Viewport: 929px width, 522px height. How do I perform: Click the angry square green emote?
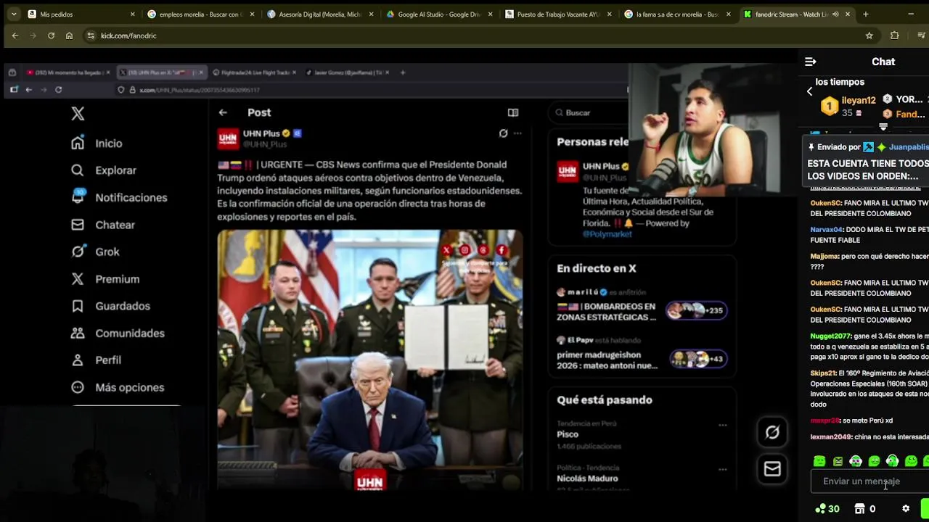[838, 461]
